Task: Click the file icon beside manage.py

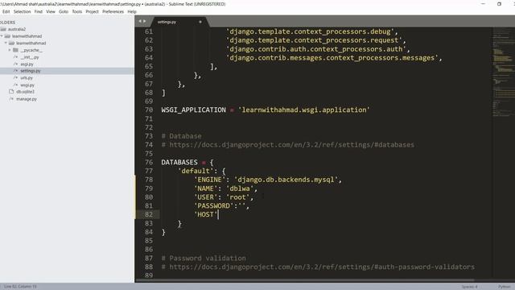Action: [11, 98]
